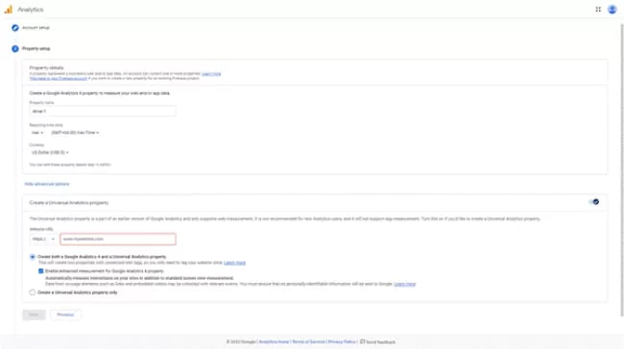Viewport: 624px width, 349px height.
Task: Click the Account setup step icon
Action: pos(15,28)
